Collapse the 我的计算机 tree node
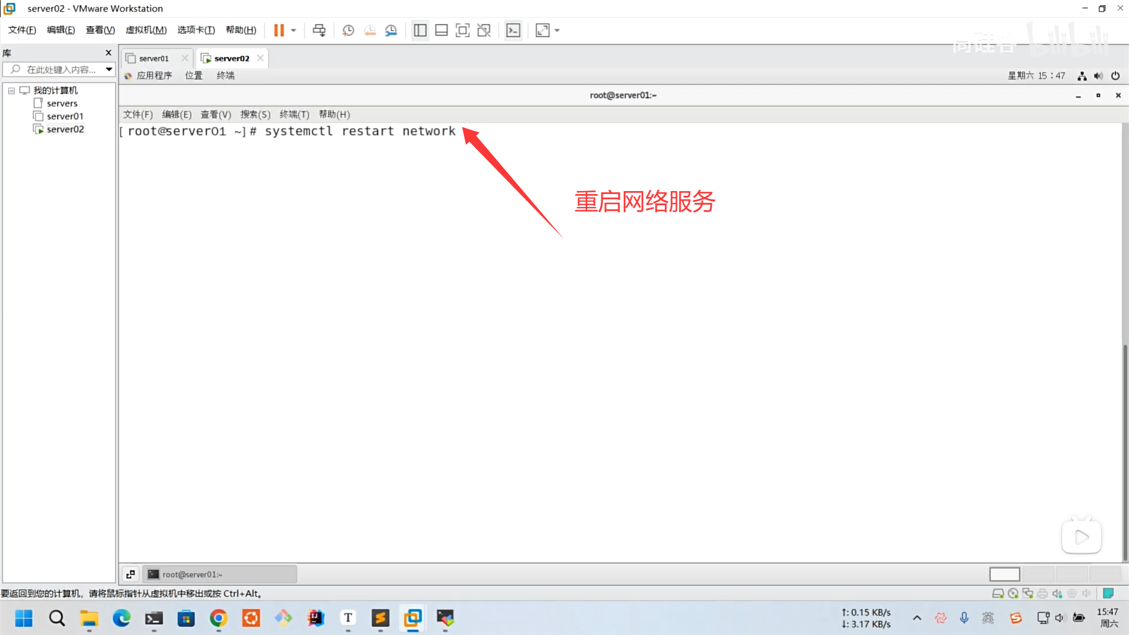Screen dimensions: 1129x635 11,91
